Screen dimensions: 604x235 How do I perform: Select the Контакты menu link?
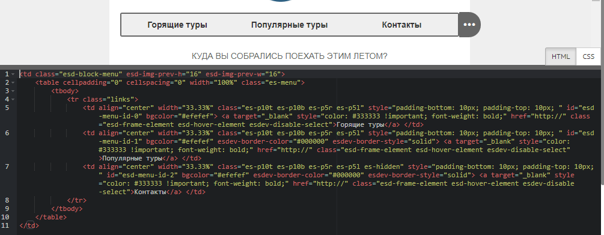click(401, 25)
